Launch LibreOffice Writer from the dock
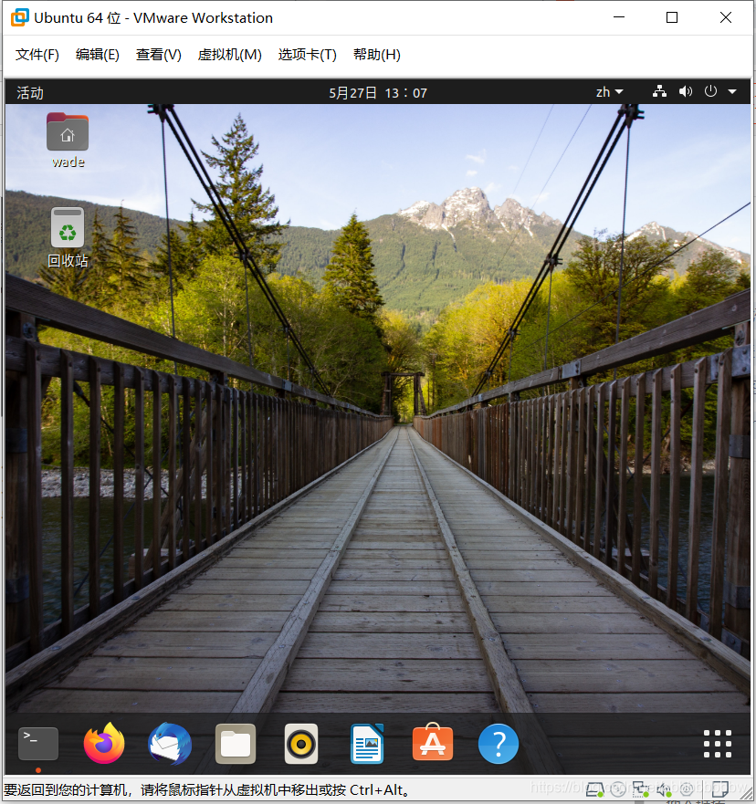The width and height of the screenshot is (756, 804). point(366,744)
